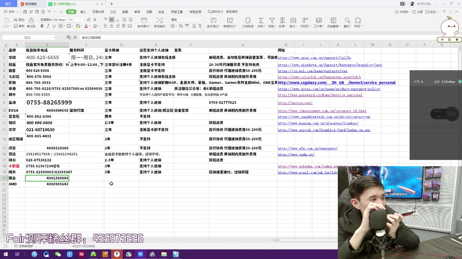Screen dimensions: 462x259
Task: Open File Explorer from the taskbar
Action: coord(164,254)
